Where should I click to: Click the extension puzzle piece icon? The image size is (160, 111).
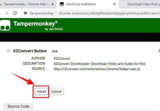click(25, 13)
